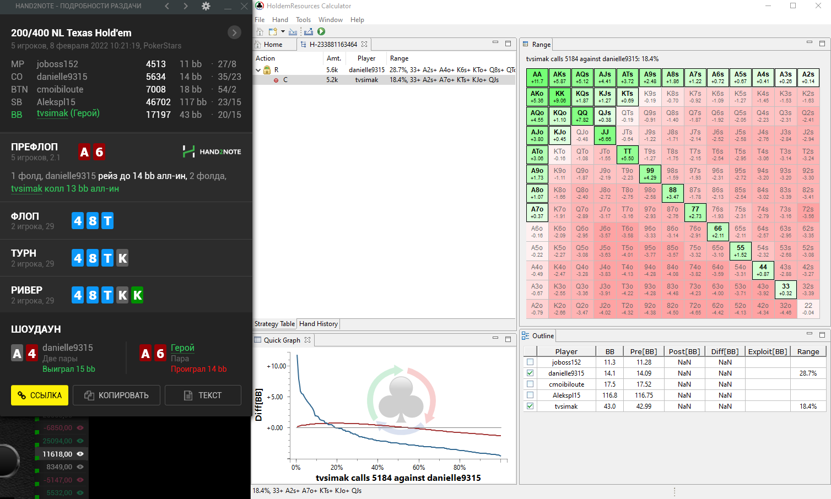Screen dimensions: 831x499
Task: Click the import hand toolbar icon
Action: click(x=293, y=32)
